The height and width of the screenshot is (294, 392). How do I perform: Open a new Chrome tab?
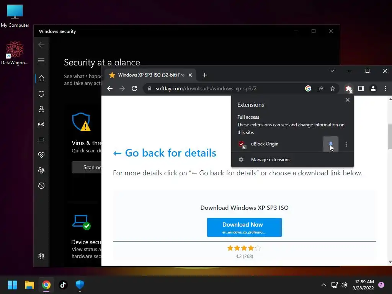tap(205, 75)
